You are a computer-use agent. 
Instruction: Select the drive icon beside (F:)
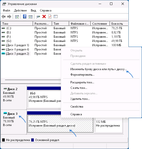pyautogui.click(x=3, y=37)
